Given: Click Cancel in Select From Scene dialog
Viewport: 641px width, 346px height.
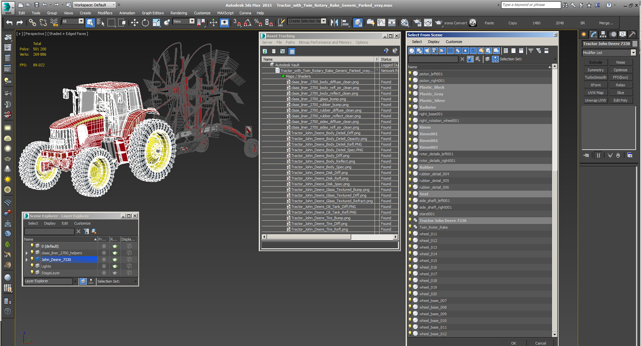Looking at the screenshot, I should (541, 343).
